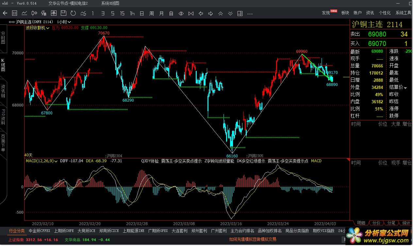414x246 pixels.
Task: Expand chart horizontally with outward arrows icon
Action: pyautogui.click(x=181, y=13)
